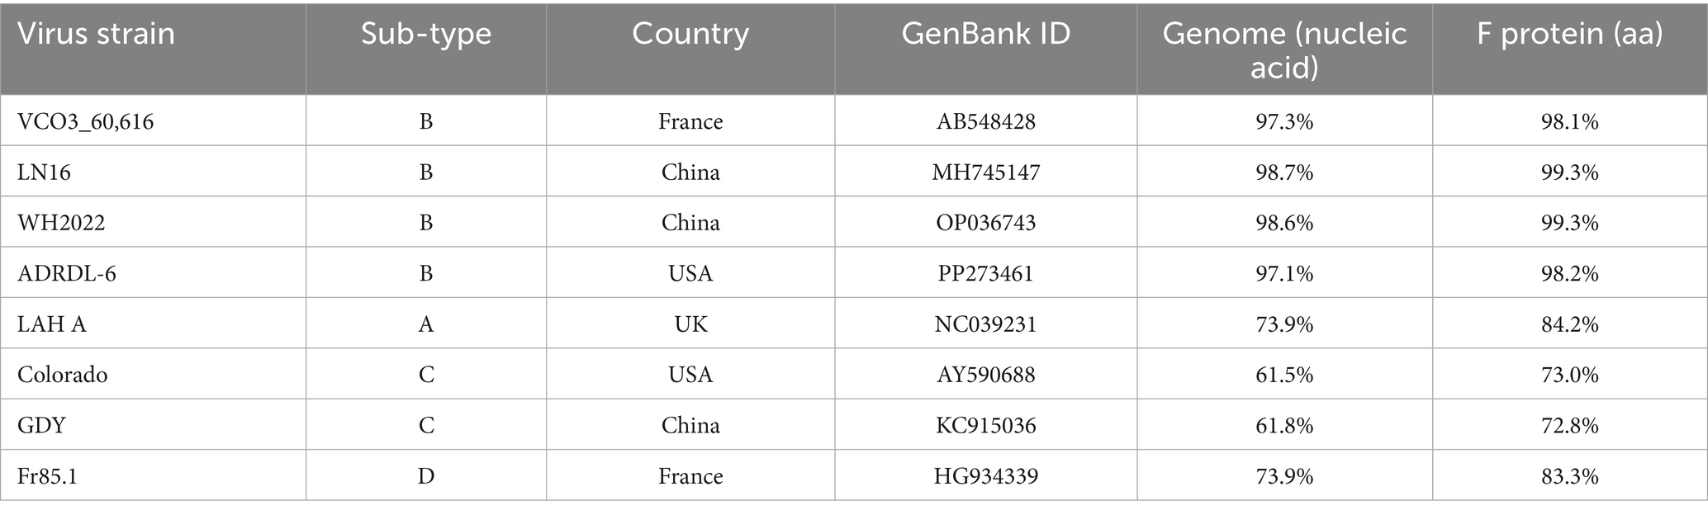This screenshot has height=515, width=1708.
Task: Click the KC915036 accession number
Action: [x=985, y=425]
